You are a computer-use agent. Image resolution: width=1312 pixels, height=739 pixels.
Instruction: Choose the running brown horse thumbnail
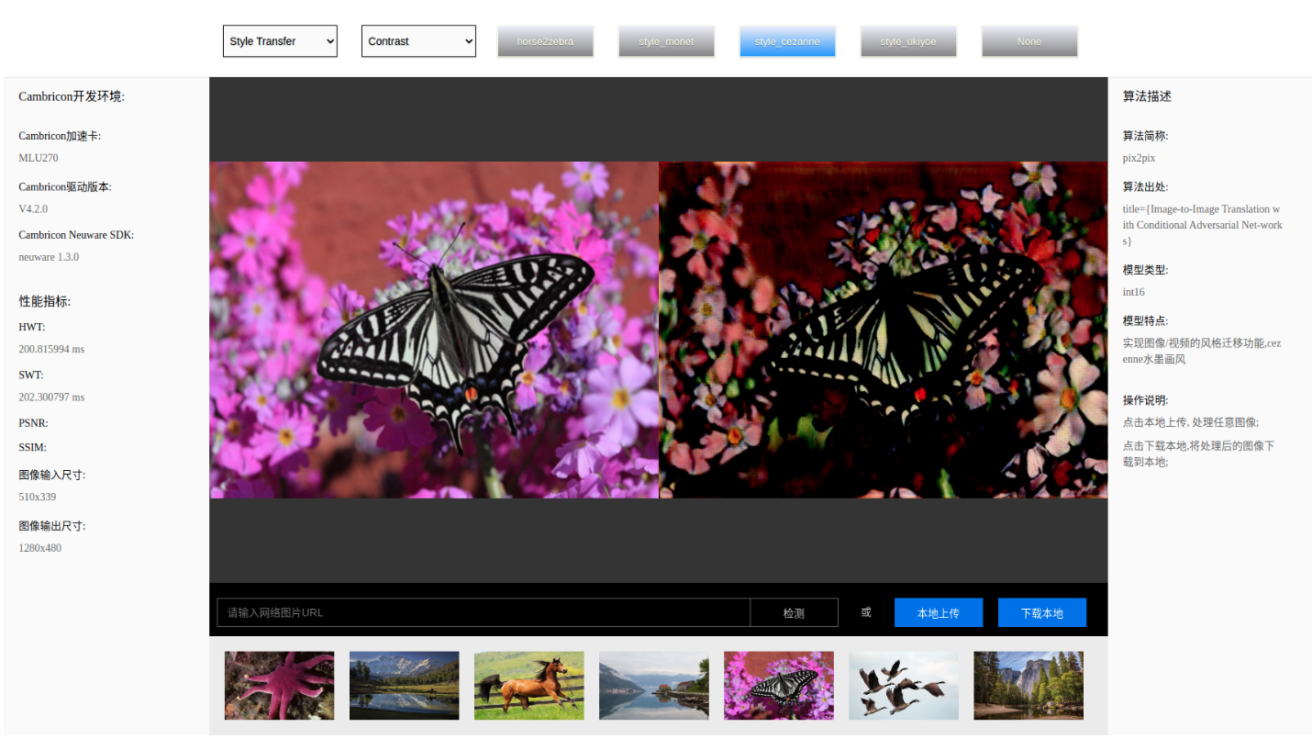[529, 686]
